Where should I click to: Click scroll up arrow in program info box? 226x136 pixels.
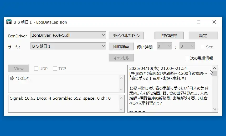(215, 68)
